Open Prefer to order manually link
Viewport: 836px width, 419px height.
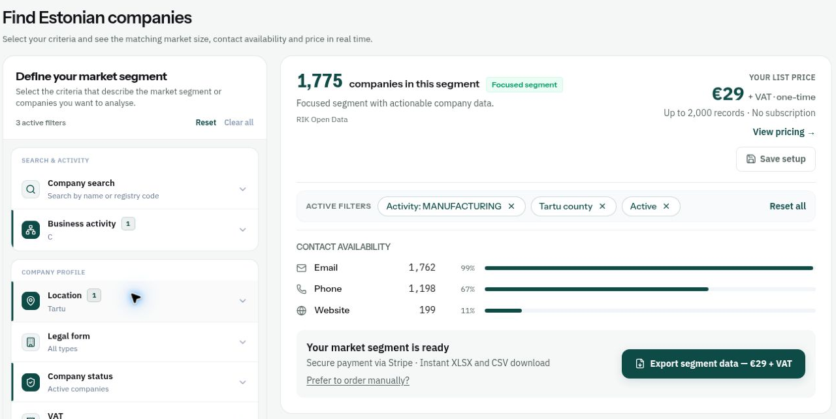point(358,380)
